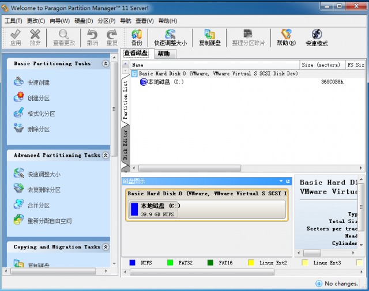Viewport: 369px width, 291px height.
Task: Open the 查看(V) menu
Action: pyautogui.click(x=145, y=21)
